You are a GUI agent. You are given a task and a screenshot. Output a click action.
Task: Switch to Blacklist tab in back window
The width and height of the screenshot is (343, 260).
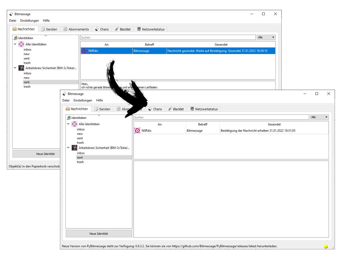tap(123, 29)
